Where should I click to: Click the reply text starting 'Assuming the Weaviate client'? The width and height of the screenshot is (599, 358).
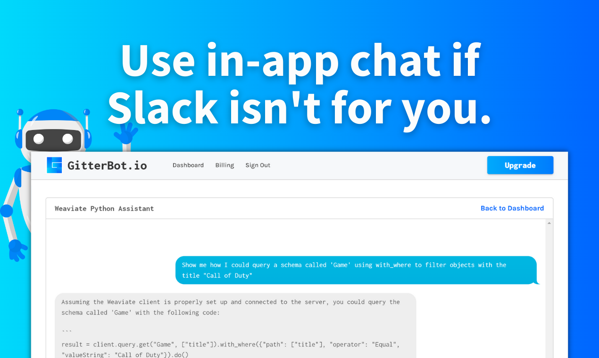pos(231,307)
